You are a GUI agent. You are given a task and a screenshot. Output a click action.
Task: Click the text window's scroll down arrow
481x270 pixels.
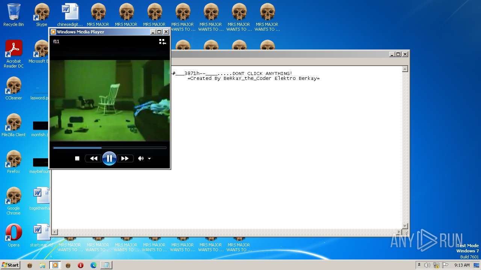tap(405, 226)
